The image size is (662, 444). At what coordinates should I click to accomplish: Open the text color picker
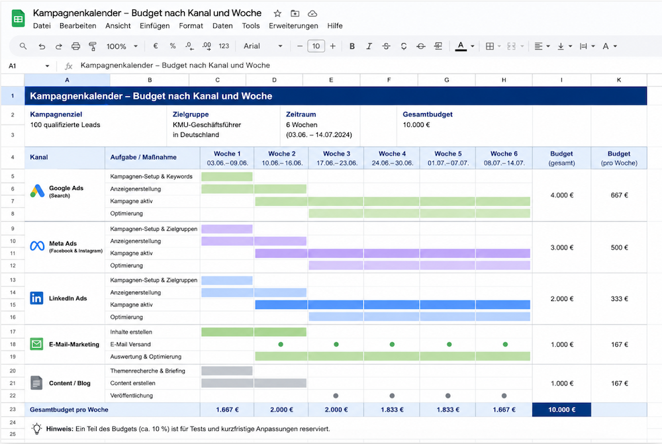(461, 46)
